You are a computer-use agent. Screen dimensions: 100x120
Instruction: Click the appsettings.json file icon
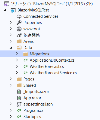coord(19,104)
